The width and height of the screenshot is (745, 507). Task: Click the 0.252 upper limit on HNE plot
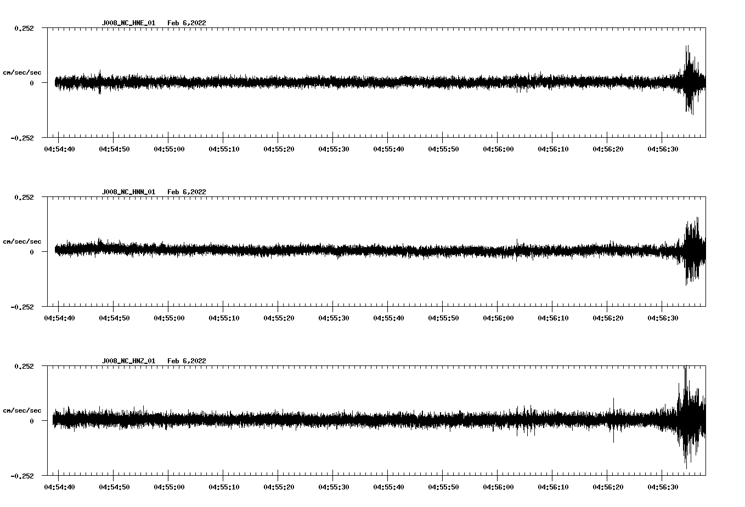[x=24, y=28]
